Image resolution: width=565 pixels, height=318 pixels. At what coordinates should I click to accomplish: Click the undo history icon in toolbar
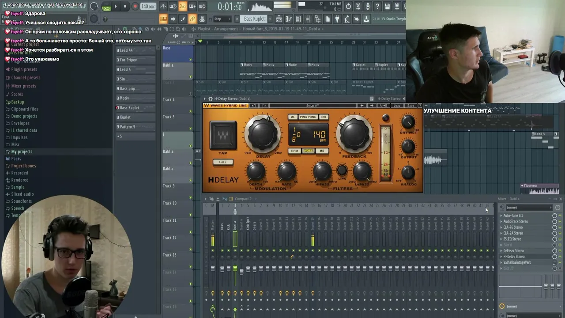click(x=348, y=7)
